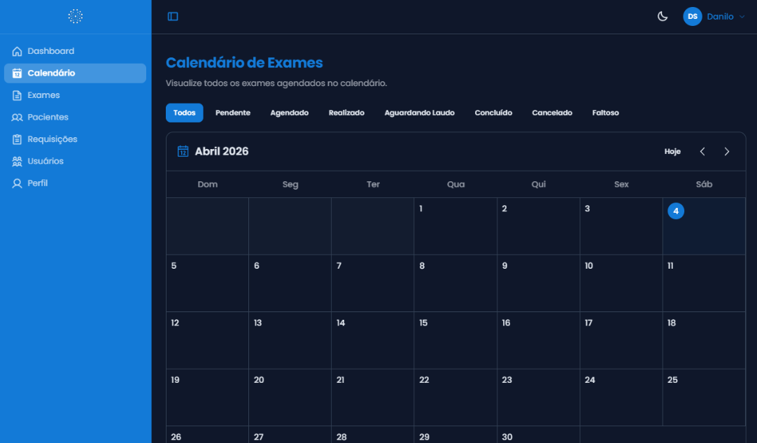
Task: Click the DS user avatar
Action: click(693, 16)
